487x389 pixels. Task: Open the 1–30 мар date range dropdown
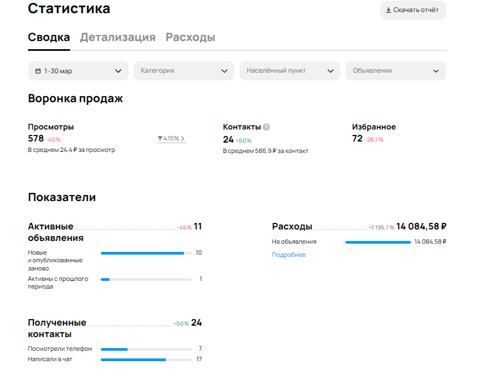[78, 70]
